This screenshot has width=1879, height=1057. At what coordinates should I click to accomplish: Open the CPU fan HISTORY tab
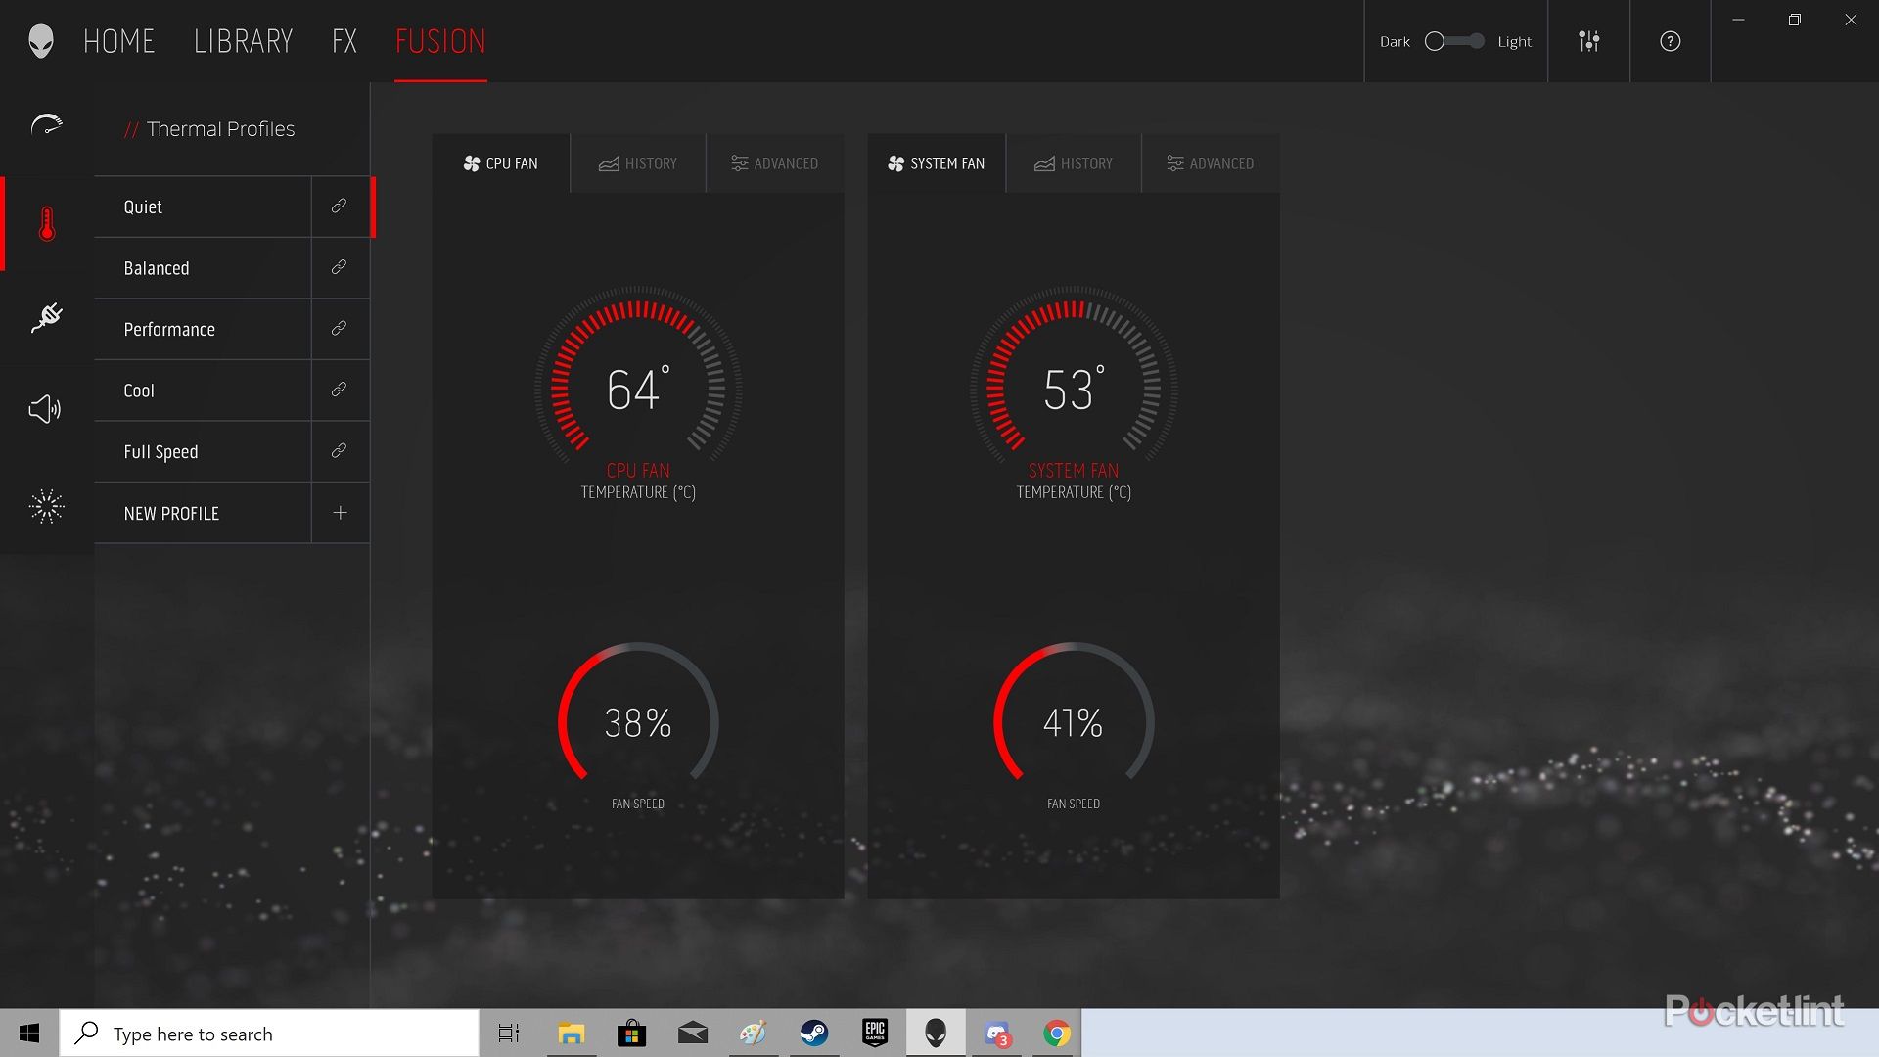tap(638, 163)
